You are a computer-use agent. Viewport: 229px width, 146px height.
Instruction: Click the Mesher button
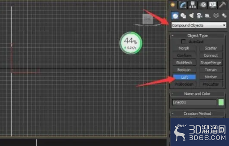pyautogui.click(x=211, y=77)
